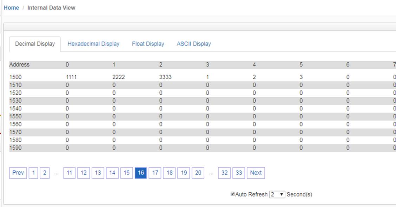Click the Next pagination button

pos(256,173)
